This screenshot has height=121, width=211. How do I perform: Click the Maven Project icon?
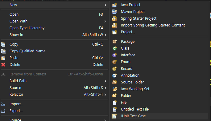click(114, 12)
